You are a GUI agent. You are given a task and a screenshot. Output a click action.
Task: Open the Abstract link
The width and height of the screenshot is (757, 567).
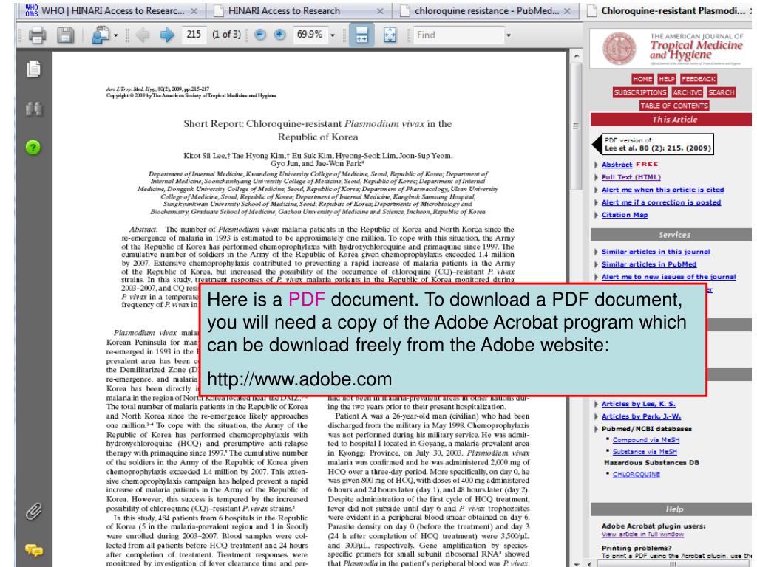coord(617,165)
